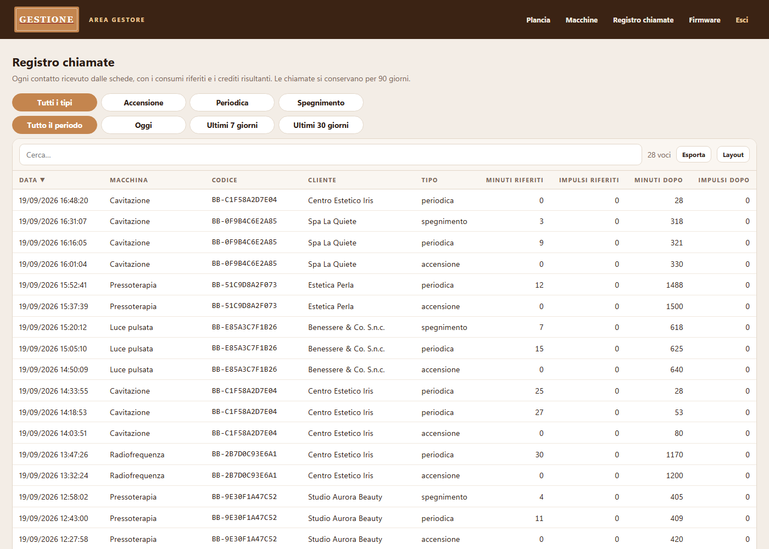Click Pressoterapia in the 15:37:39 row
This screenshot has height=549, width=769.
pyautogui.click(x=133, y=306)
